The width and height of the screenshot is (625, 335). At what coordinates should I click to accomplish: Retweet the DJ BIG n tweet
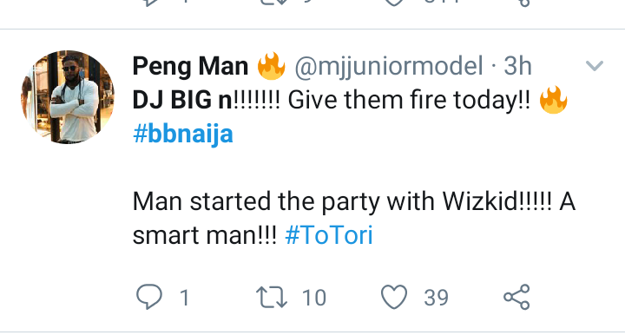(272, 297)
